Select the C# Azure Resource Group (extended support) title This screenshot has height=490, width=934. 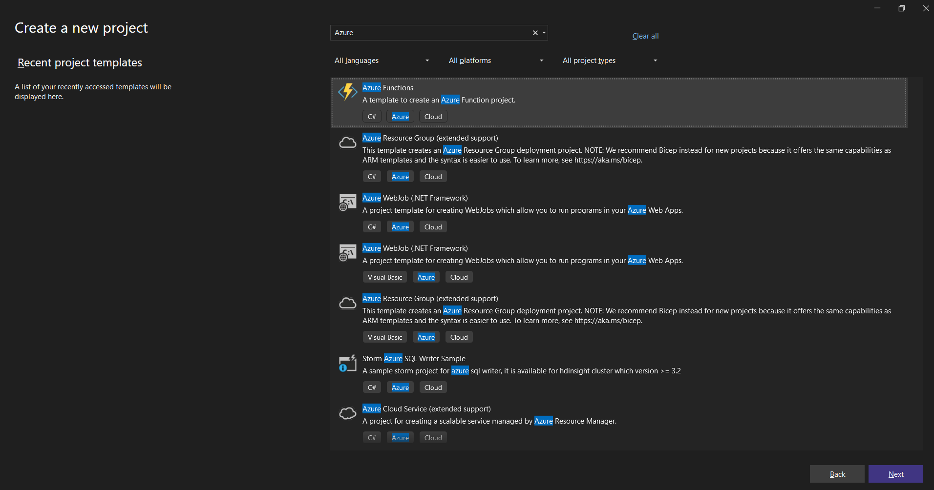coord(430,138)
